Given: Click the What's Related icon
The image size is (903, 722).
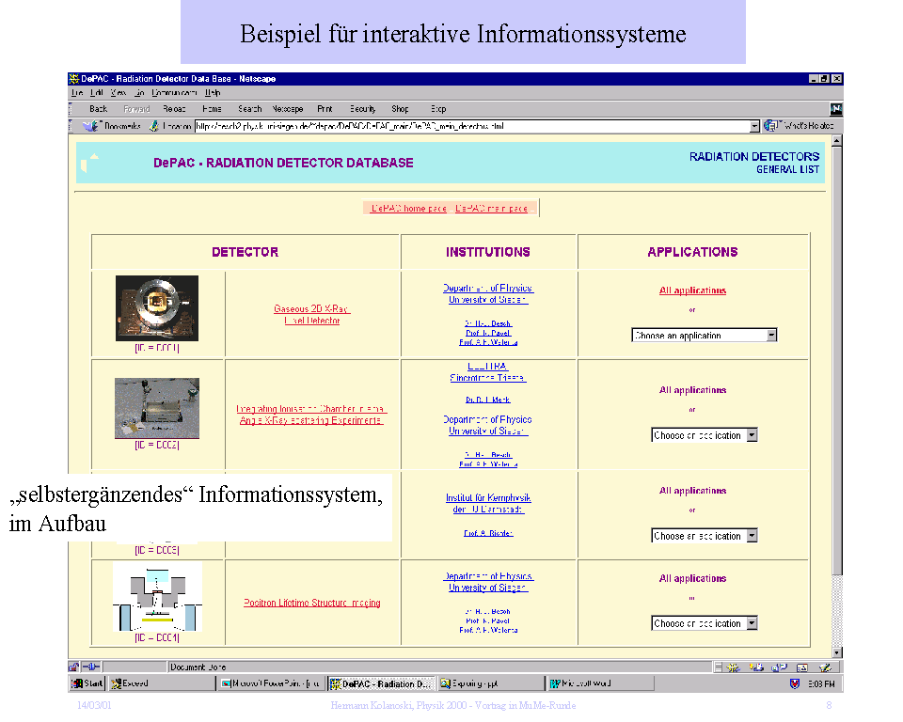Looking at the screenshot, I should [770, 126].
